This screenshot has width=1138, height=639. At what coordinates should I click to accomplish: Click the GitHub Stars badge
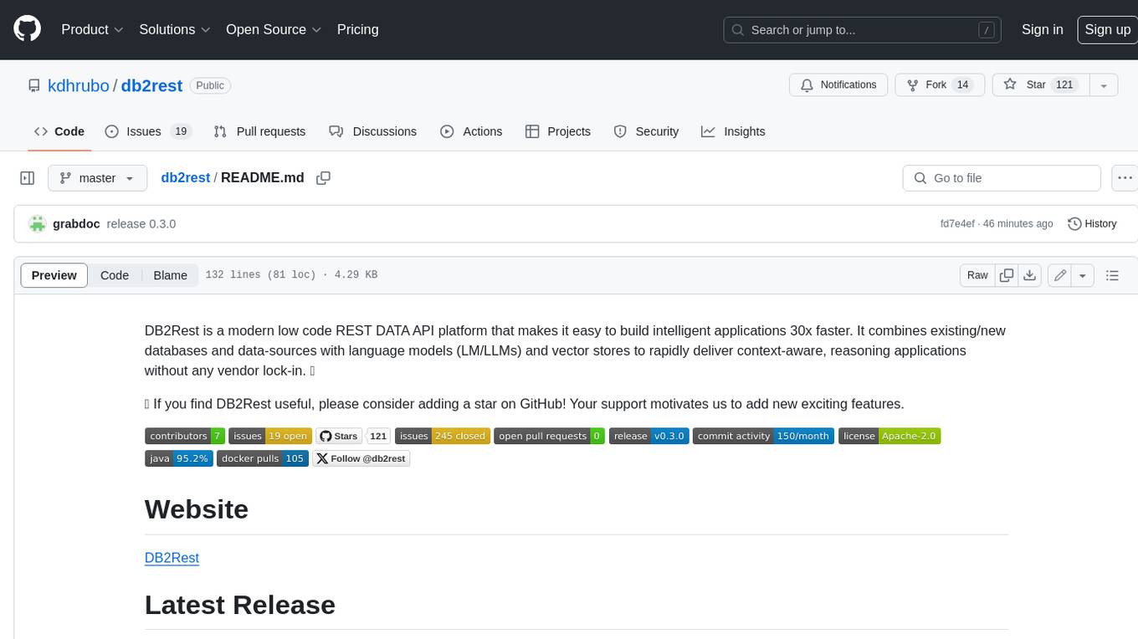click(339, 436)
